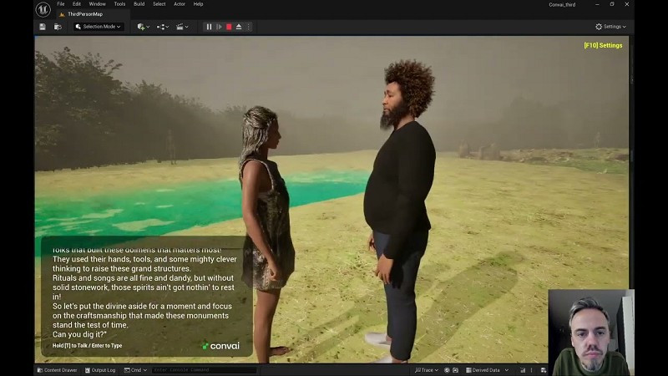Open the Build menu
Screen dimensions: 668x376
point(139,4)
